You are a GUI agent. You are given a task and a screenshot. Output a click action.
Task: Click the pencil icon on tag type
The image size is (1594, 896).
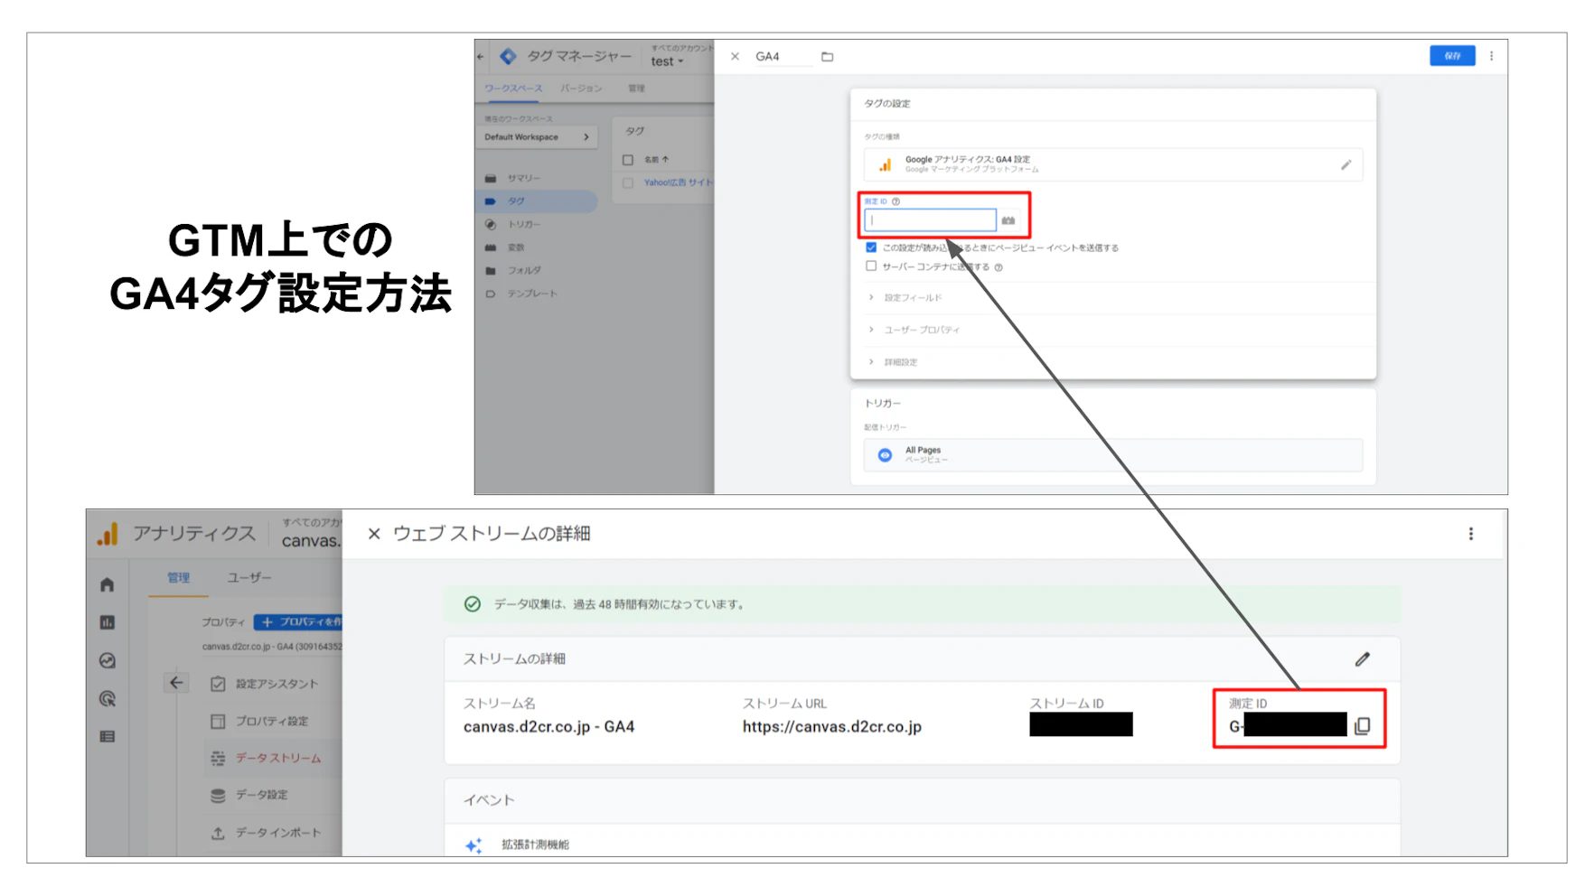[x=1346, y=164]
